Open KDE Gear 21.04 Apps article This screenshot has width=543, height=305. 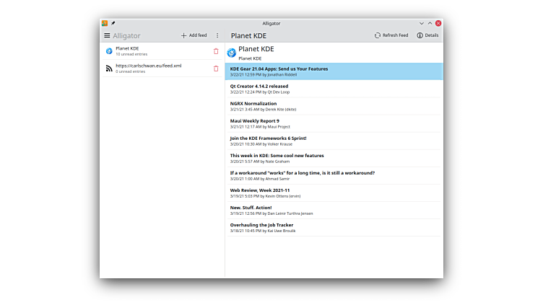[x=279, y=69]
